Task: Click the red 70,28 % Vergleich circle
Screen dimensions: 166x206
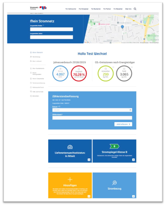Action: [79, 73]
